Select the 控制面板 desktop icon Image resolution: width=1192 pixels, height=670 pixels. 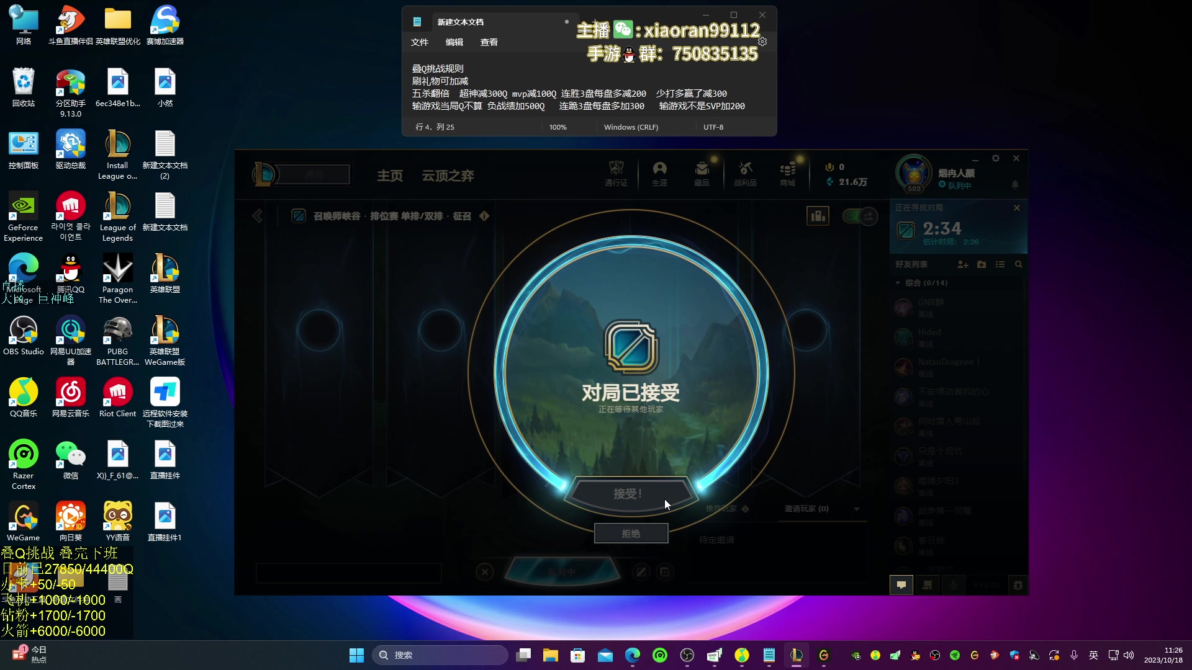coord(24,150)
